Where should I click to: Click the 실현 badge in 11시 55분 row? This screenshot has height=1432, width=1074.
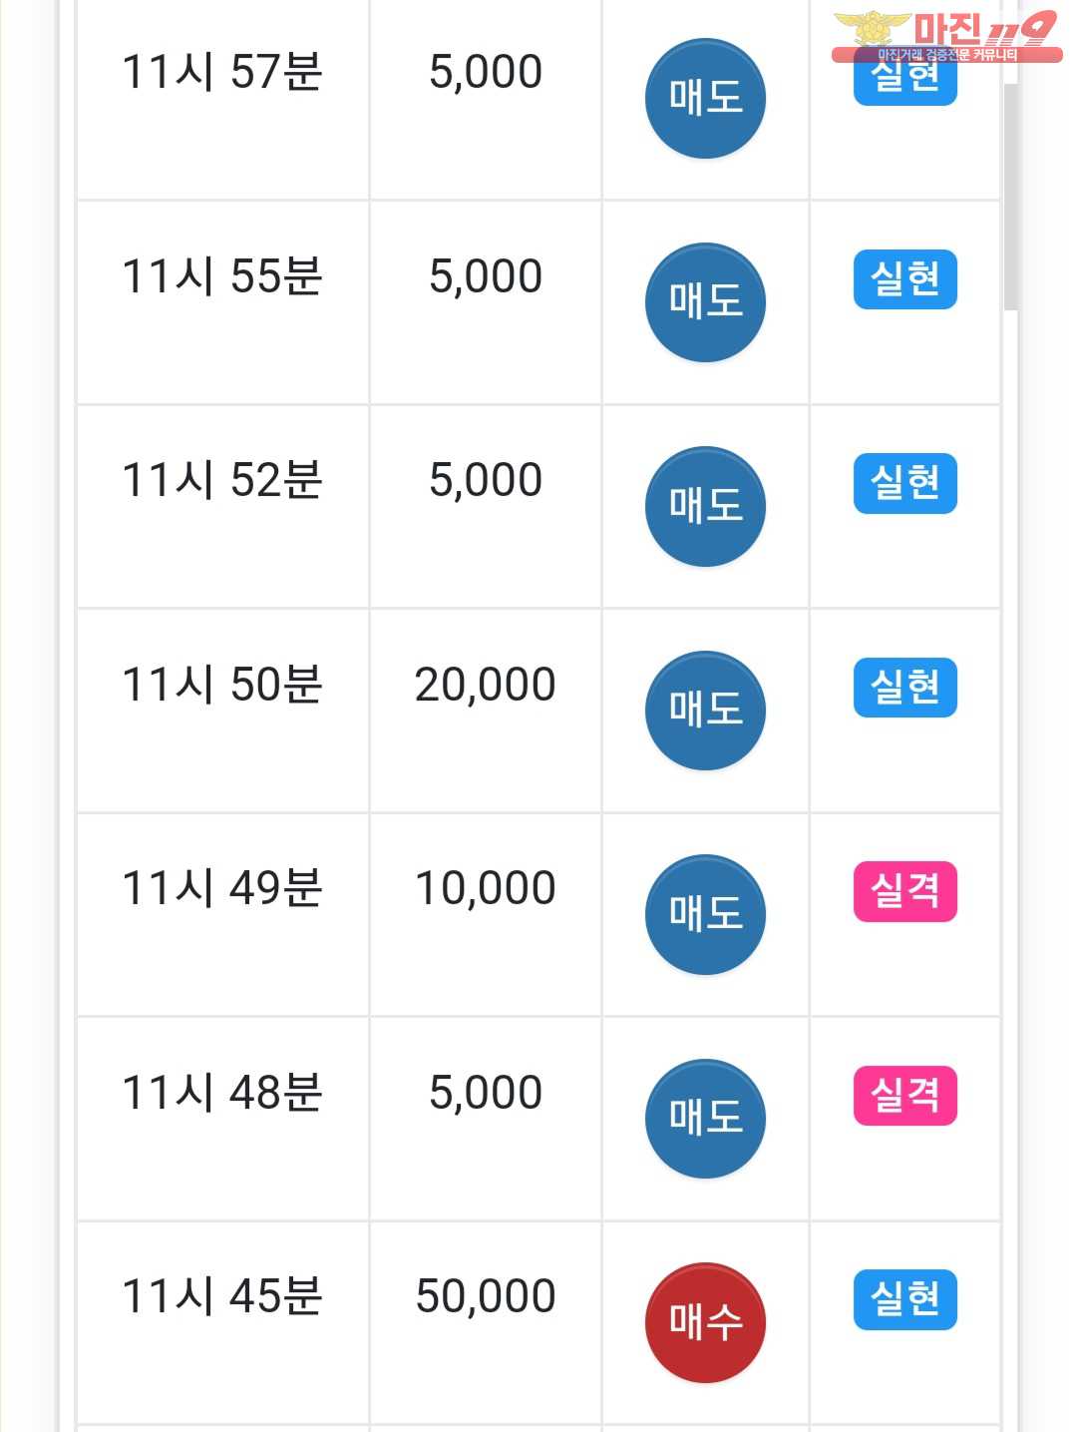point(904,279)
